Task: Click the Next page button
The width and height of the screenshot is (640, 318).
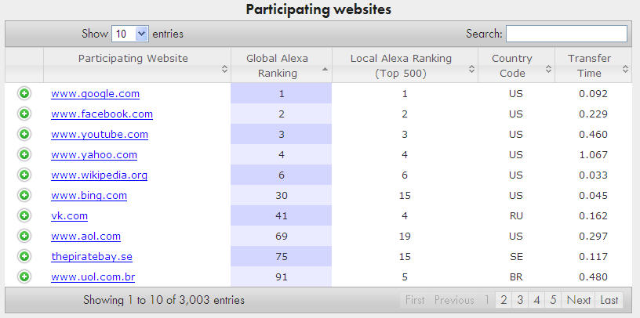Action: (579, 300)
